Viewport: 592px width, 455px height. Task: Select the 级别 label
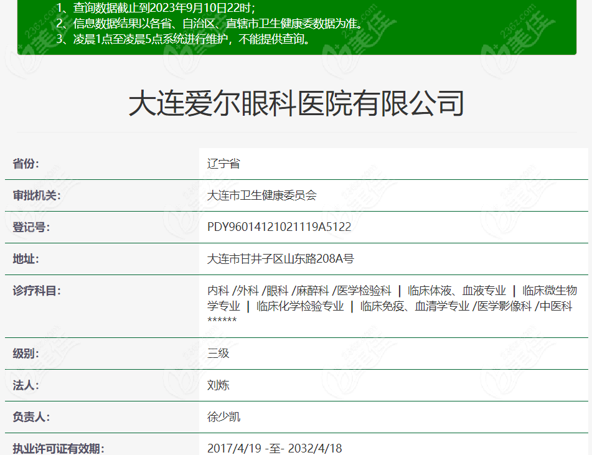pyautogui.click(x=26, y=354)
